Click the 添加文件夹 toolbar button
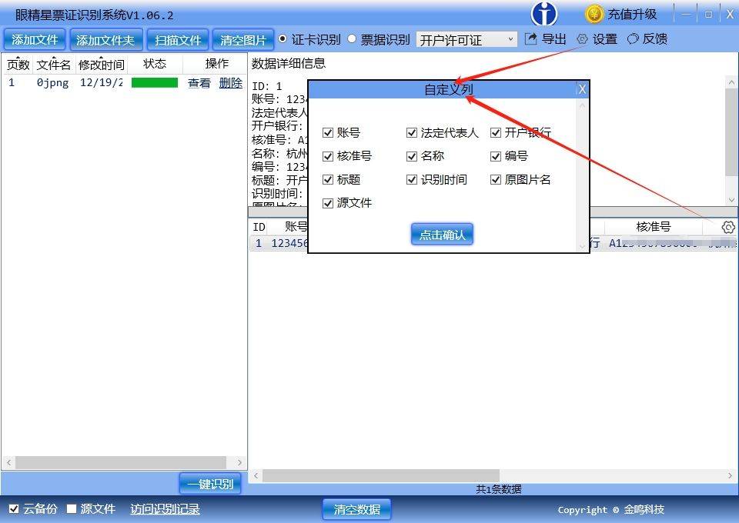This screenshot has height=523, width=739. coord(105,40)
